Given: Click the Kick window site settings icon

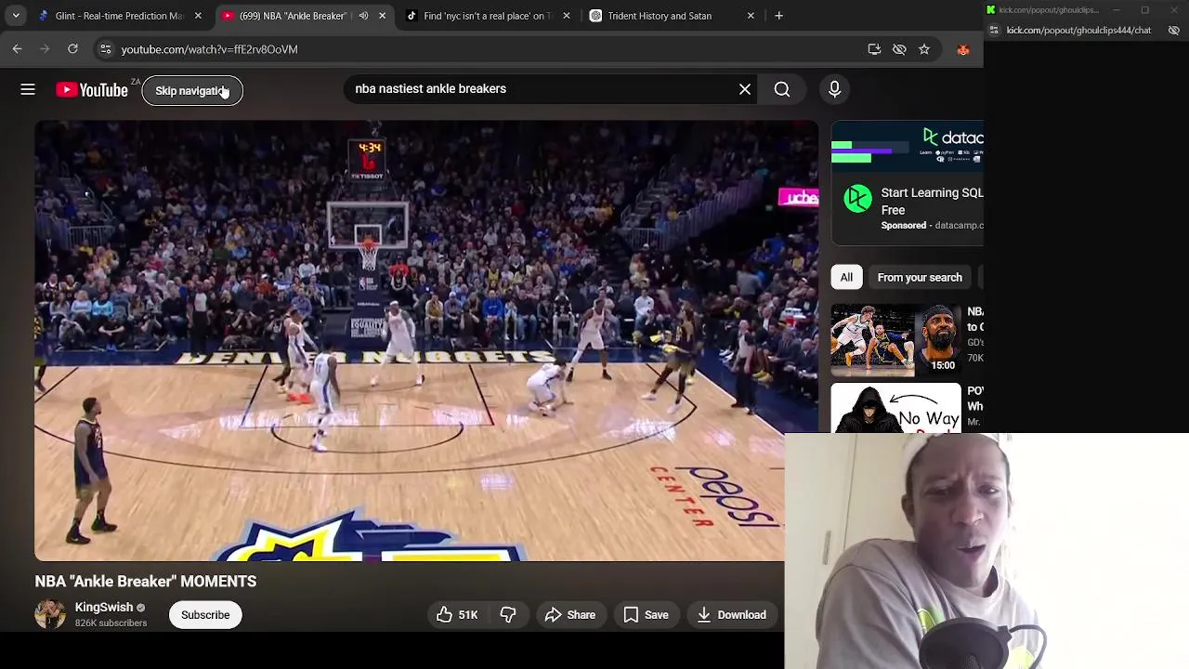Looking at the screenshot, I should pyautogui.click(x=994, y=30).
